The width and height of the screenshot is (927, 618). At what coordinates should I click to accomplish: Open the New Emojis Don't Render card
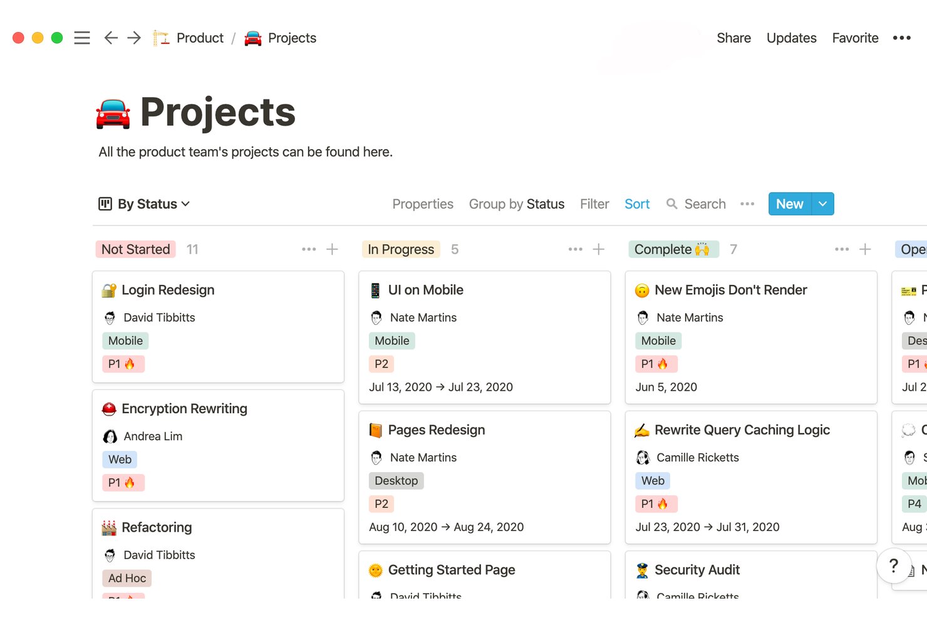(x=751, y=337)
